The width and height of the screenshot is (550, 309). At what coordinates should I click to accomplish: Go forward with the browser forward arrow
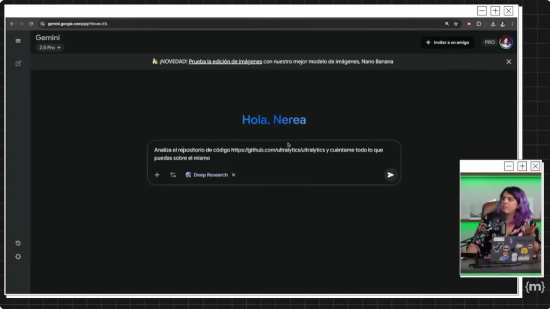(21, 24)
